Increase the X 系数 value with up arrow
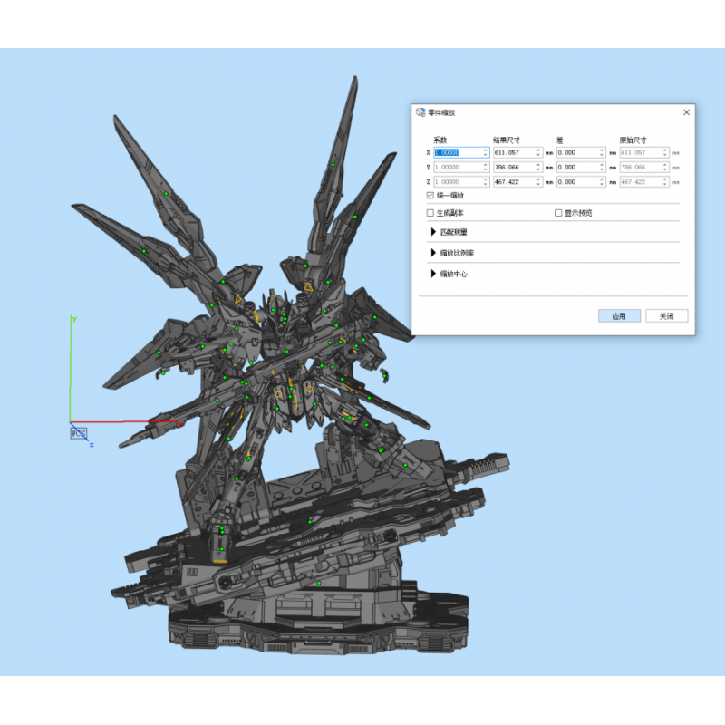 coord(485,150)
